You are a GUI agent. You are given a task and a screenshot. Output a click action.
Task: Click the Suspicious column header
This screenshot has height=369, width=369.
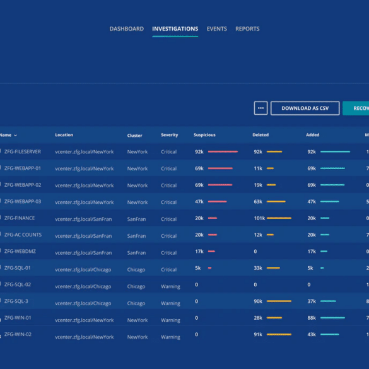[x=204, y=135]
